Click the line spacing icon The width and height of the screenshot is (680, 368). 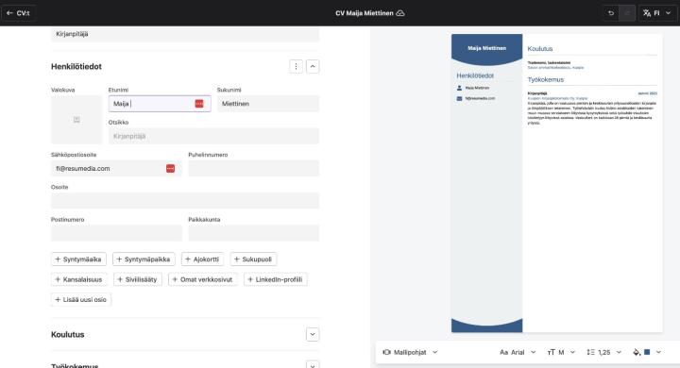tap(590, 352)
